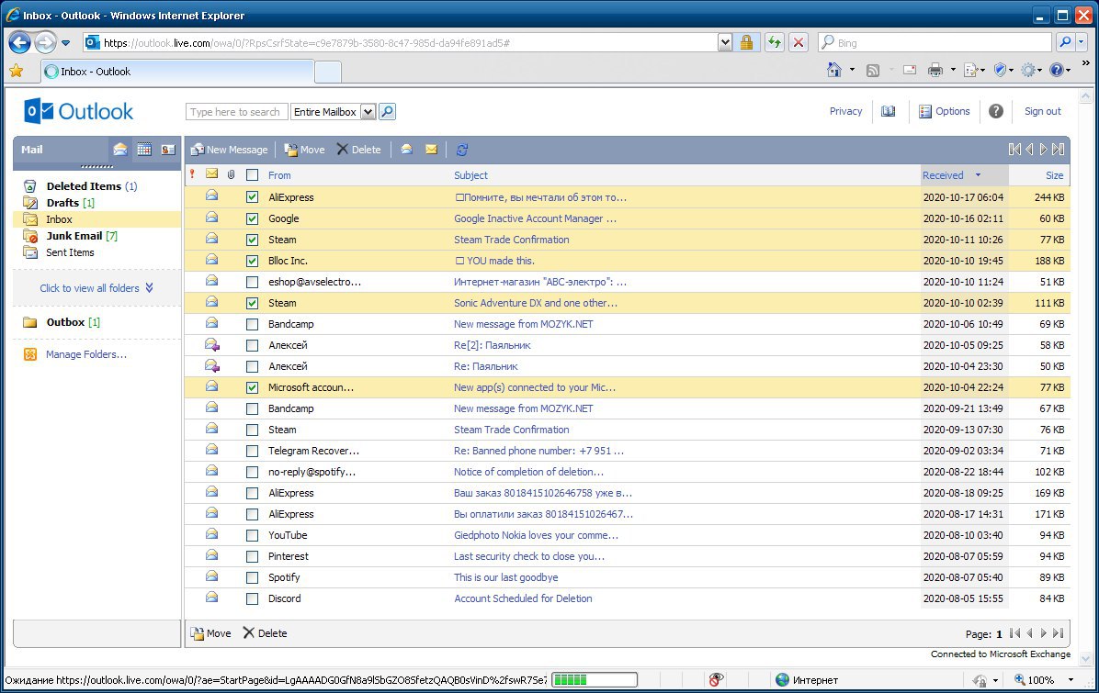
Task: Sort messages by the Subject column header
Action: pos(471,175)
